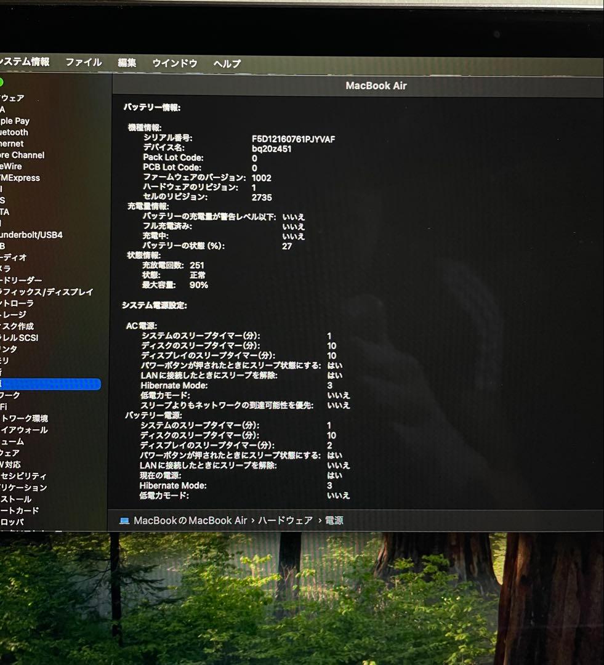Click the laptop icon in the path bar

pos(124,521)
